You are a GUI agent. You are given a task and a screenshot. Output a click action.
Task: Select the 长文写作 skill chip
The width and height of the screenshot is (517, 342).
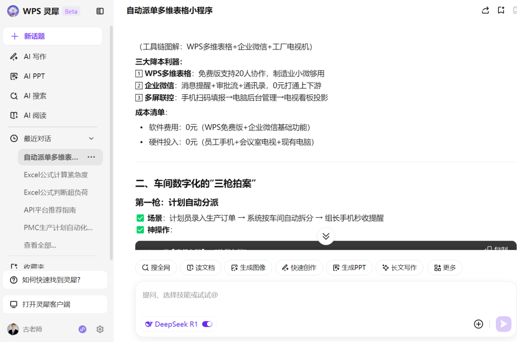399,268
